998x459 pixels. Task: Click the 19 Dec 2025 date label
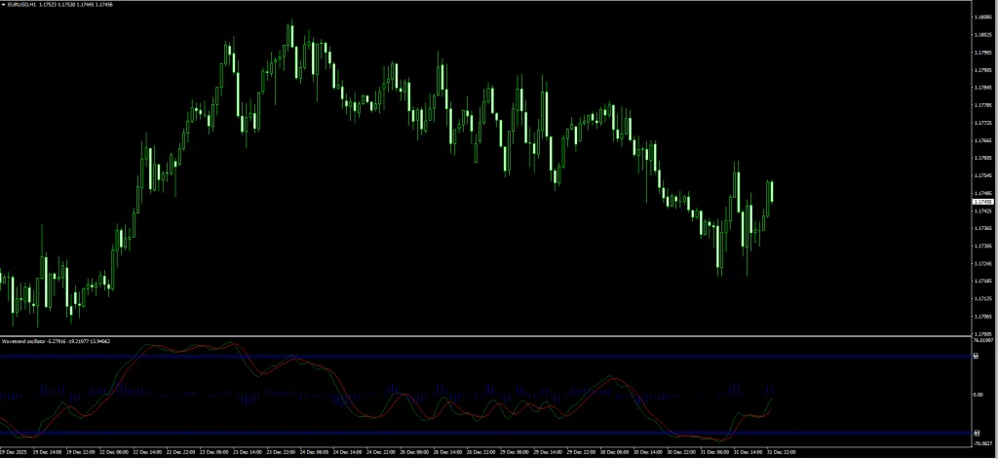(14, 453)
